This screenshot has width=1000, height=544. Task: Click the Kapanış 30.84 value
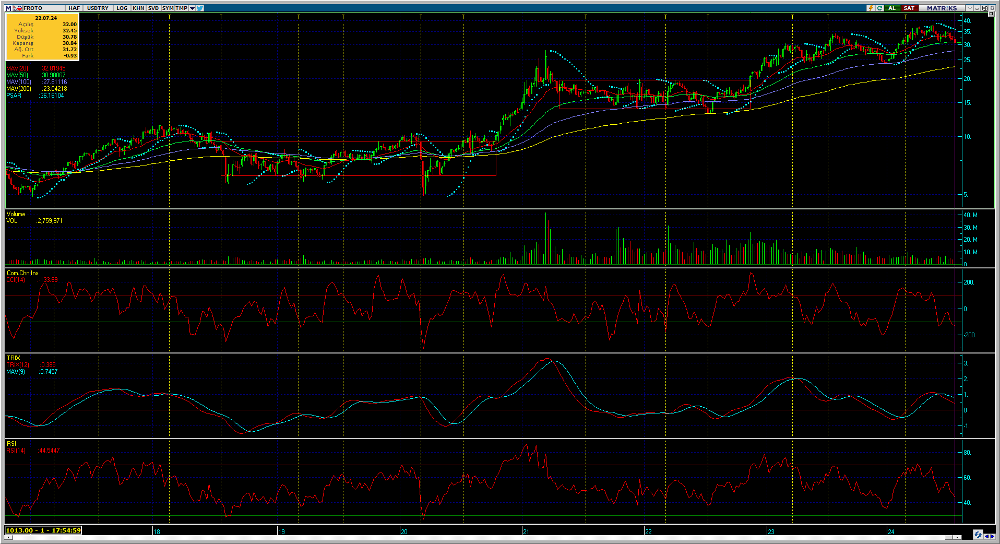tap(69, 43)
